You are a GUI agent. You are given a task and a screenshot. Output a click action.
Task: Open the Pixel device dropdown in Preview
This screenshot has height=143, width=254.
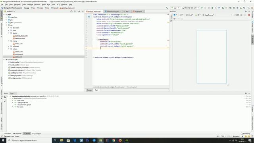click(190, 15)
